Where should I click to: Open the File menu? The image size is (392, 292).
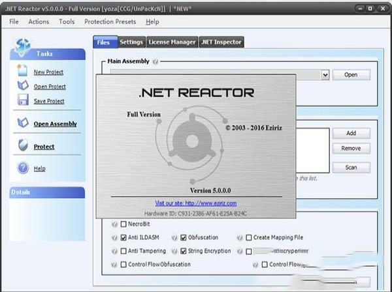pyautogui.click(x=14, y=22)
